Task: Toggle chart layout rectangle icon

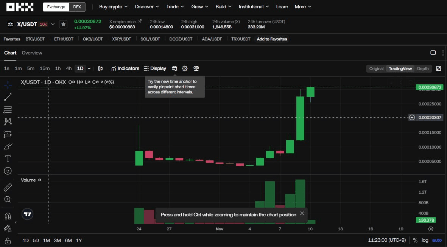Action: pos(433,53)
